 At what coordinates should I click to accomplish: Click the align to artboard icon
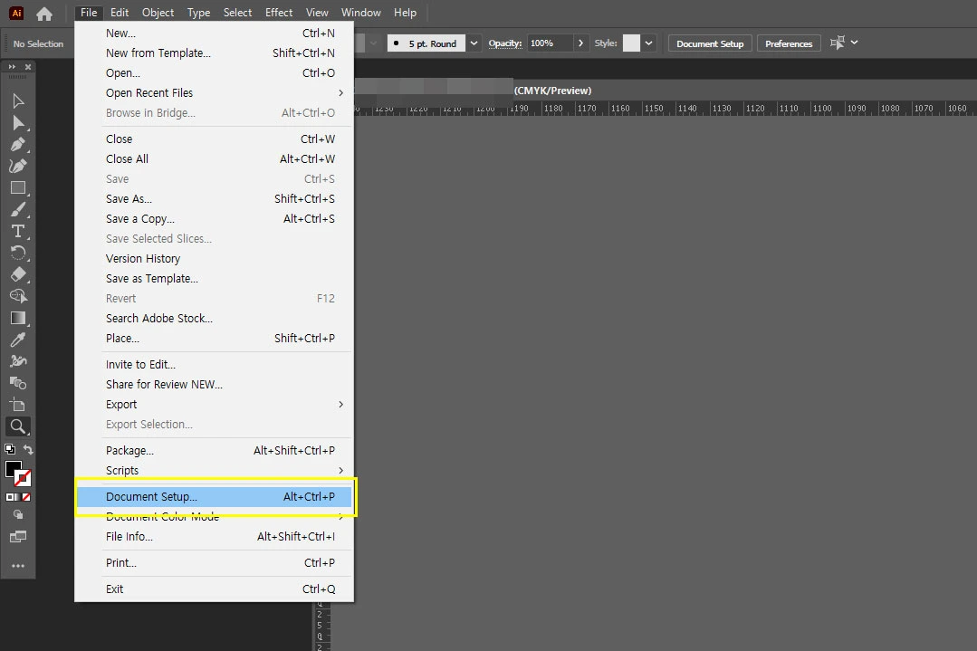coord(838,43)
